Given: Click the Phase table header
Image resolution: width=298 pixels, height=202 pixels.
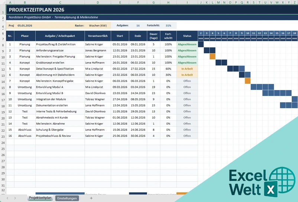Looking at the screenshot, I should (25, 36).
